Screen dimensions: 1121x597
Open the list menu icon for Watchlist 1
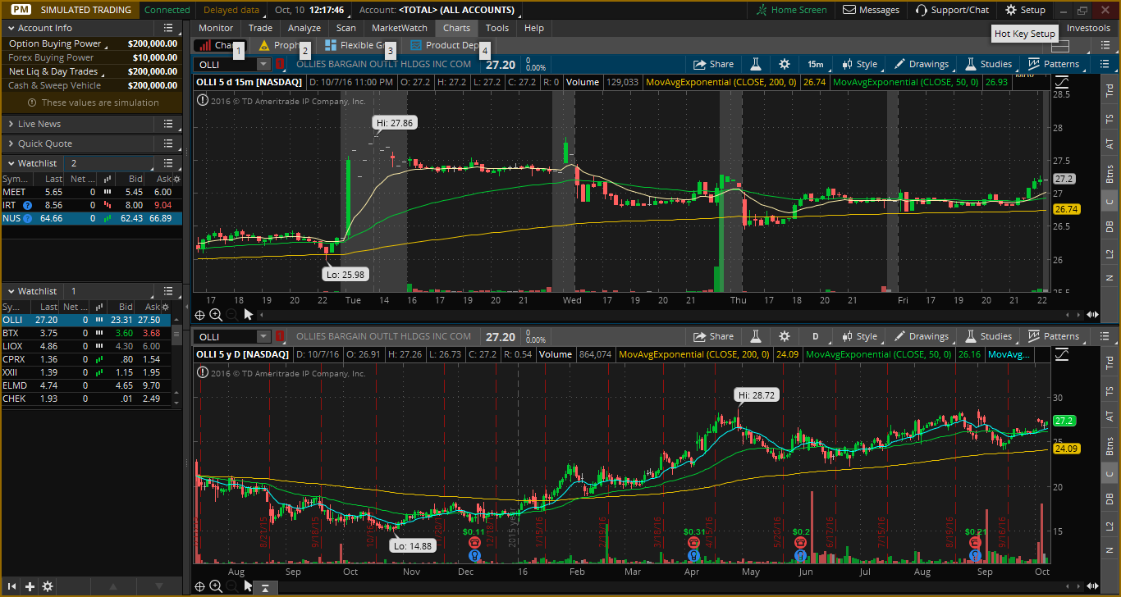pyautogui.click(x=167, y=291)
